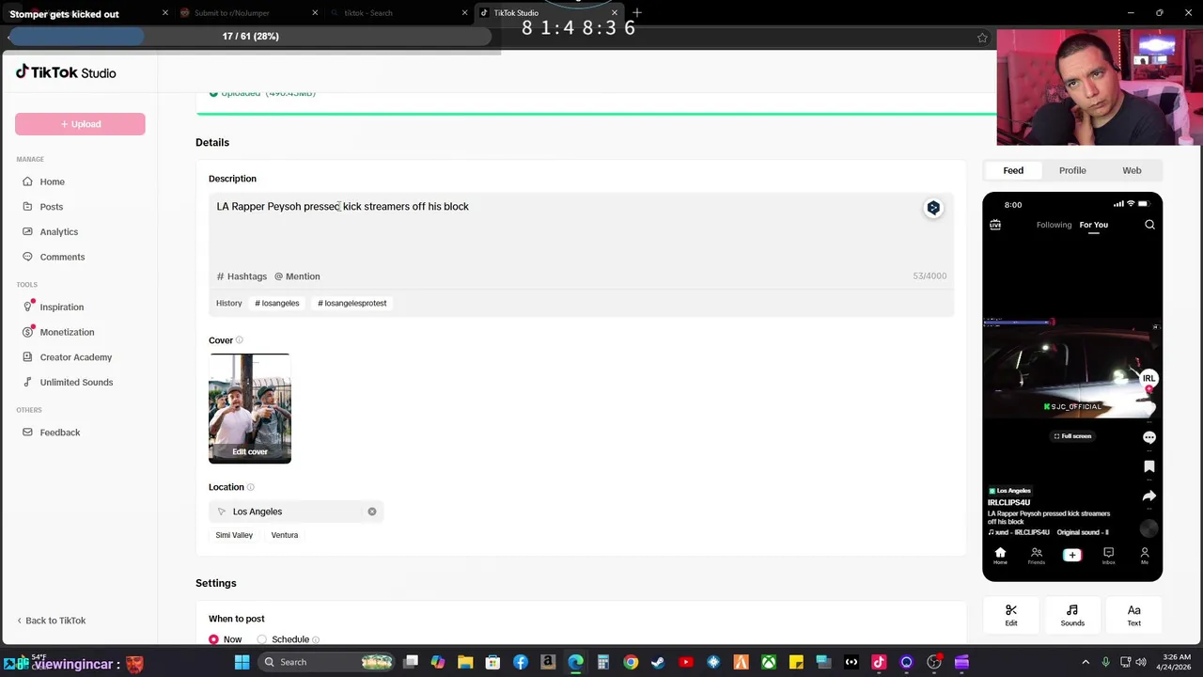Open Text tool below phone preview
Viewport: 1203px width, 677px height.
pyautogui.click(x=1133, y=615)
